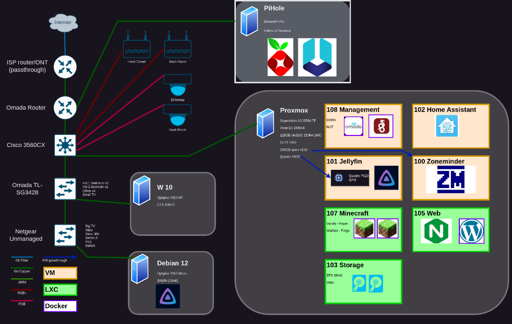
Task: Click the LXC legend swatch
Action: coord(60,290)
